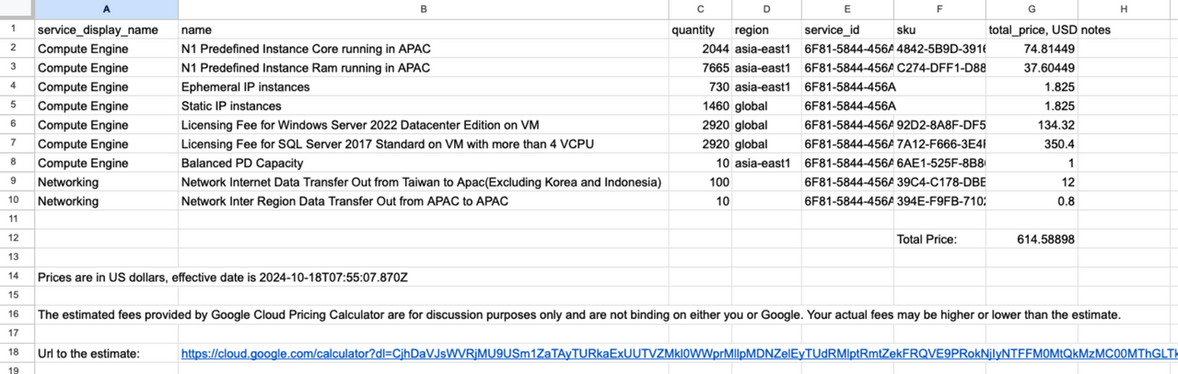Select column H header
The width and height of the screenshot is (1178, 374).
click(1124, 9)
